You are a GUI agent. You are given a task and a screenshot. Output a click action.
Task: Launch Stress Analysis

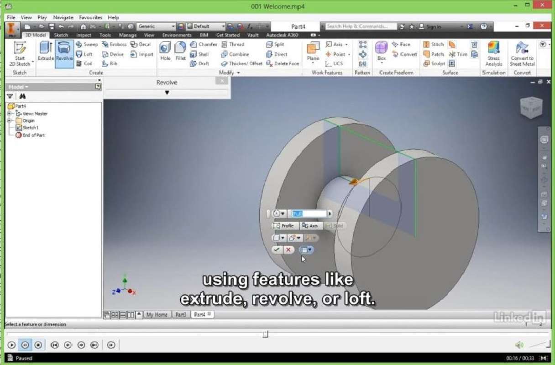click(x=493, y=54)
